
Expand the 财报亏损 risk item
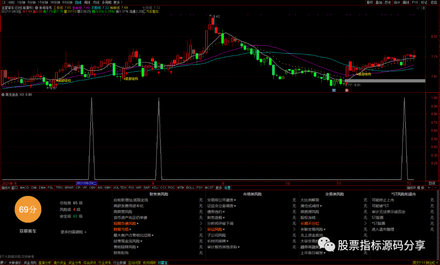[122, 230]
